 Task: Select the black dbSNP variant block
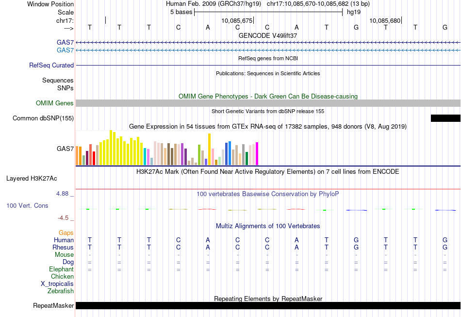(445, 118)
